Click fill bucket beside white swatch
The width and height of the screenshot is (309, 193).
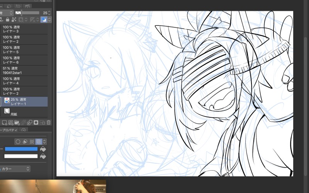click(43, 156)
